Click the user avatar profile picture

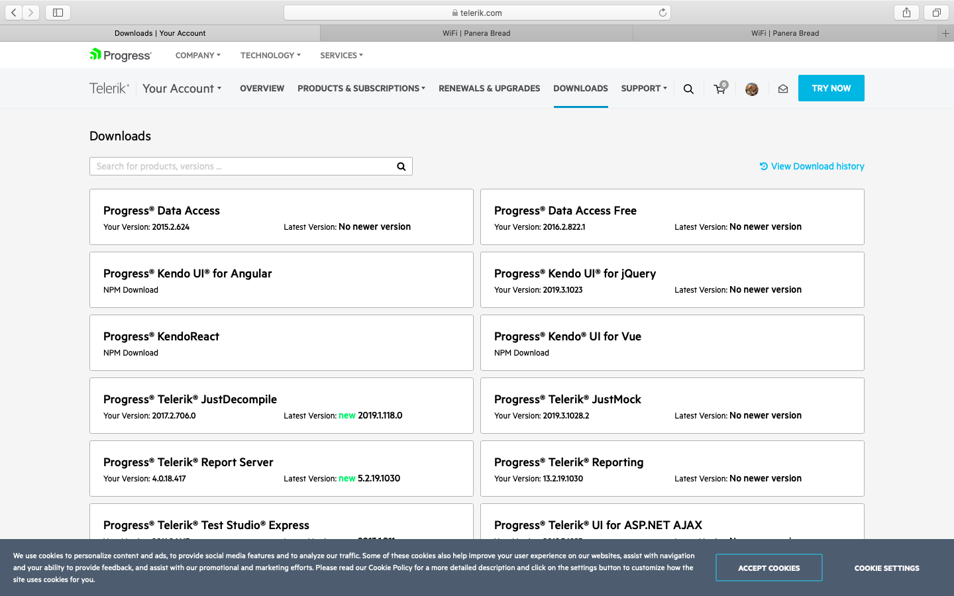click(751, 89)
